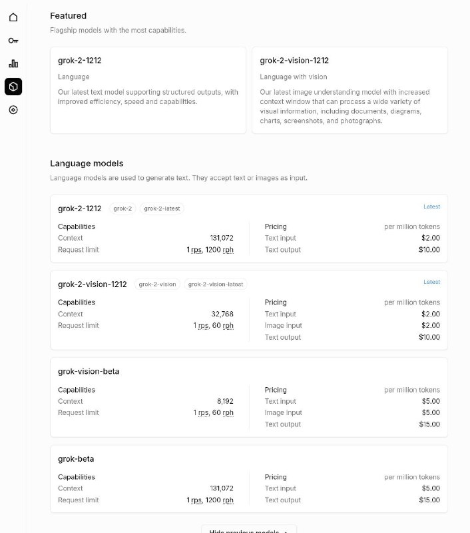The width and height of the screenshot is (470, 533).
Task: Open the usage bar chart icon
Action: (x=13, y=63)
